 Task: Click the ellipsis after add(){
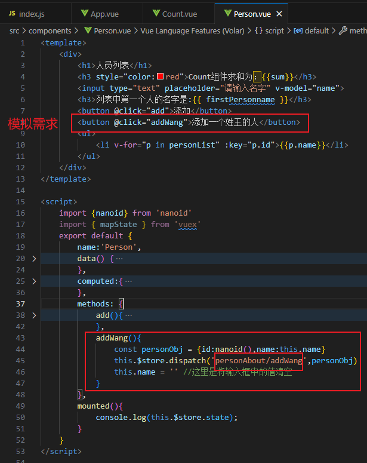[128, 315]
